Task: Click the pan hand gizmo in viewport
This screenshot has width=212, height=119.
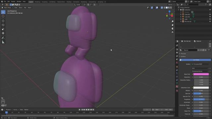Action: [x=172, y=25]
